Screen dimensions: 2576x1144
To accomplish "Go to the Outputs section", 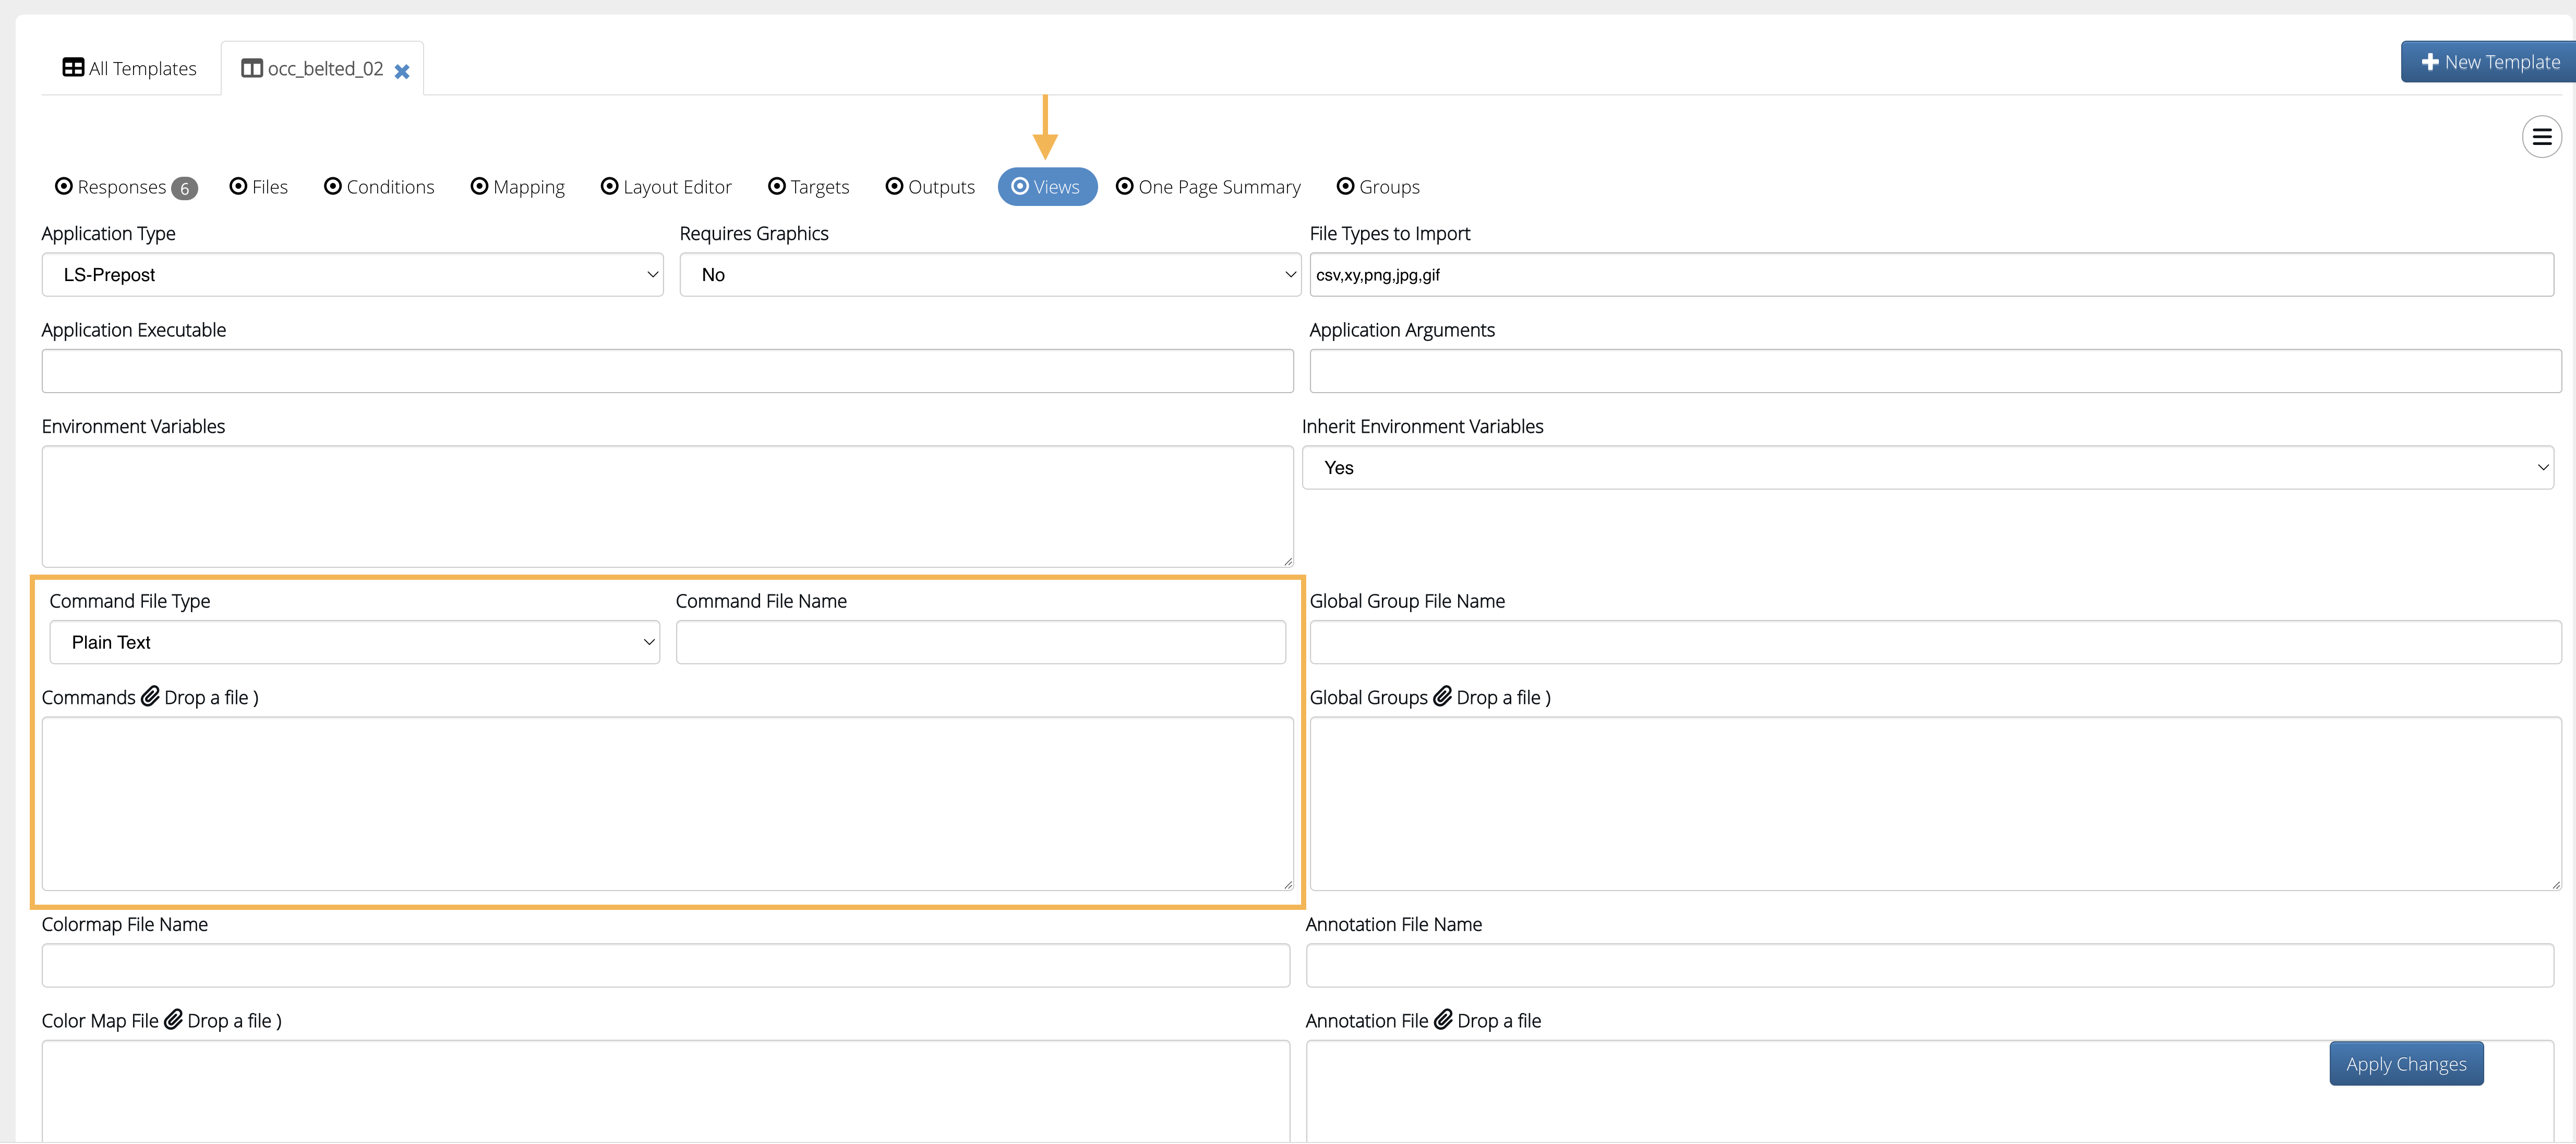I will pos(930,187).
